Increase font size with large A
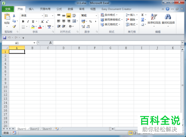The width and height of the screenshot is (186, 137). 42,22
